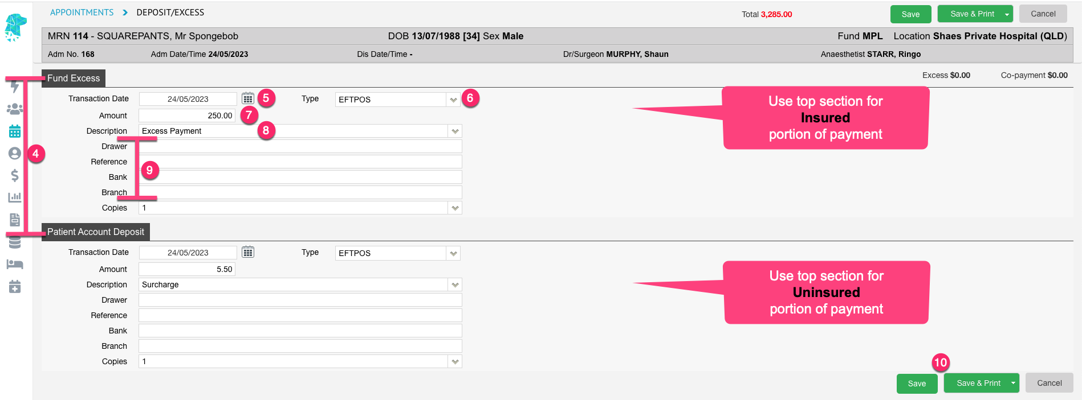Expand the Surcharge description dropdown

(455, 284)
